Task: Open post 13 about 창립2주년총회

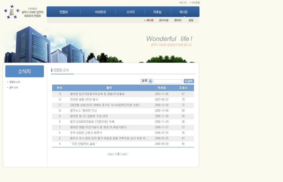Action: tap(97, 94)
